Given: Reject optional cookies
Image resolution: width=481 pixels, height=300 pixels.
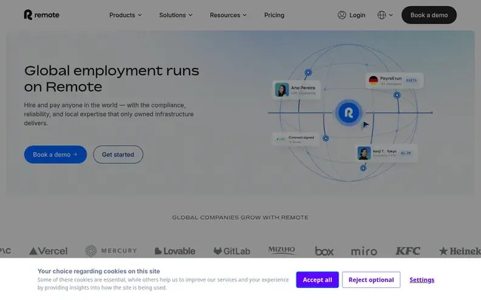Looking at the screenshot, I should tap(371, 280).
